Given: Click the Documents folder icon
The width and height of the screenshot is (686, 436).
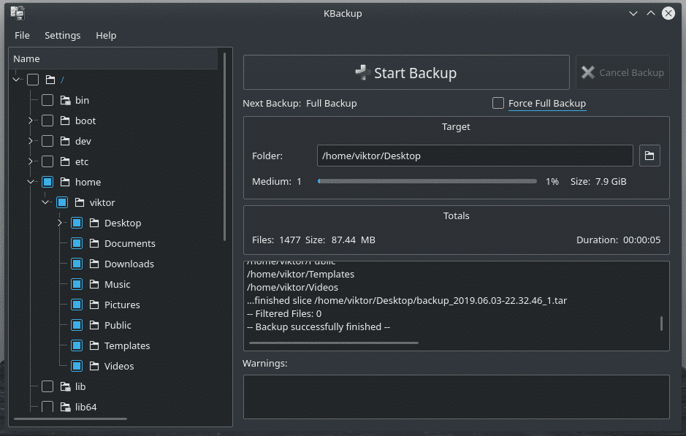Looking at the screenshot, I should [94, 243].
